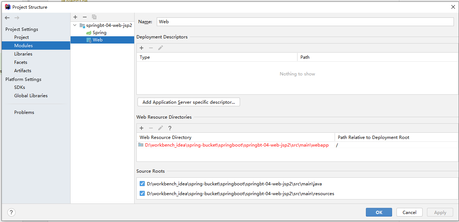Add a web resource directory
Viewport: 459px width, 222px height.
[141, 128]
